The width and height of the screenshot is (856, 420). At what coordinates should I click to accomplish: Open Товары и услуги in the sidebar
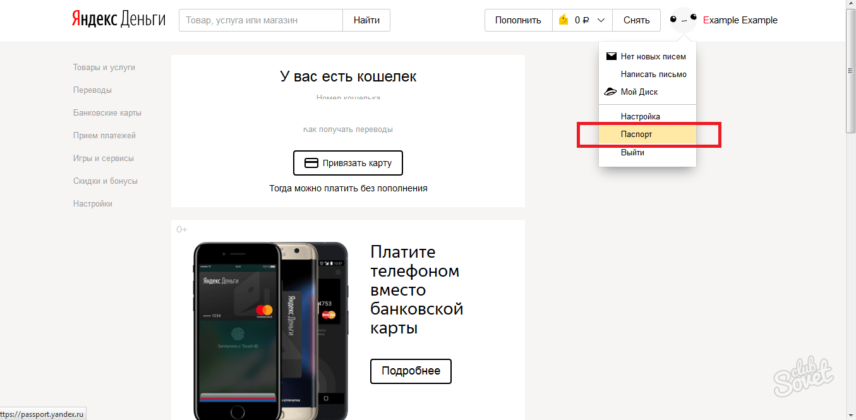[x=104, y=68]
